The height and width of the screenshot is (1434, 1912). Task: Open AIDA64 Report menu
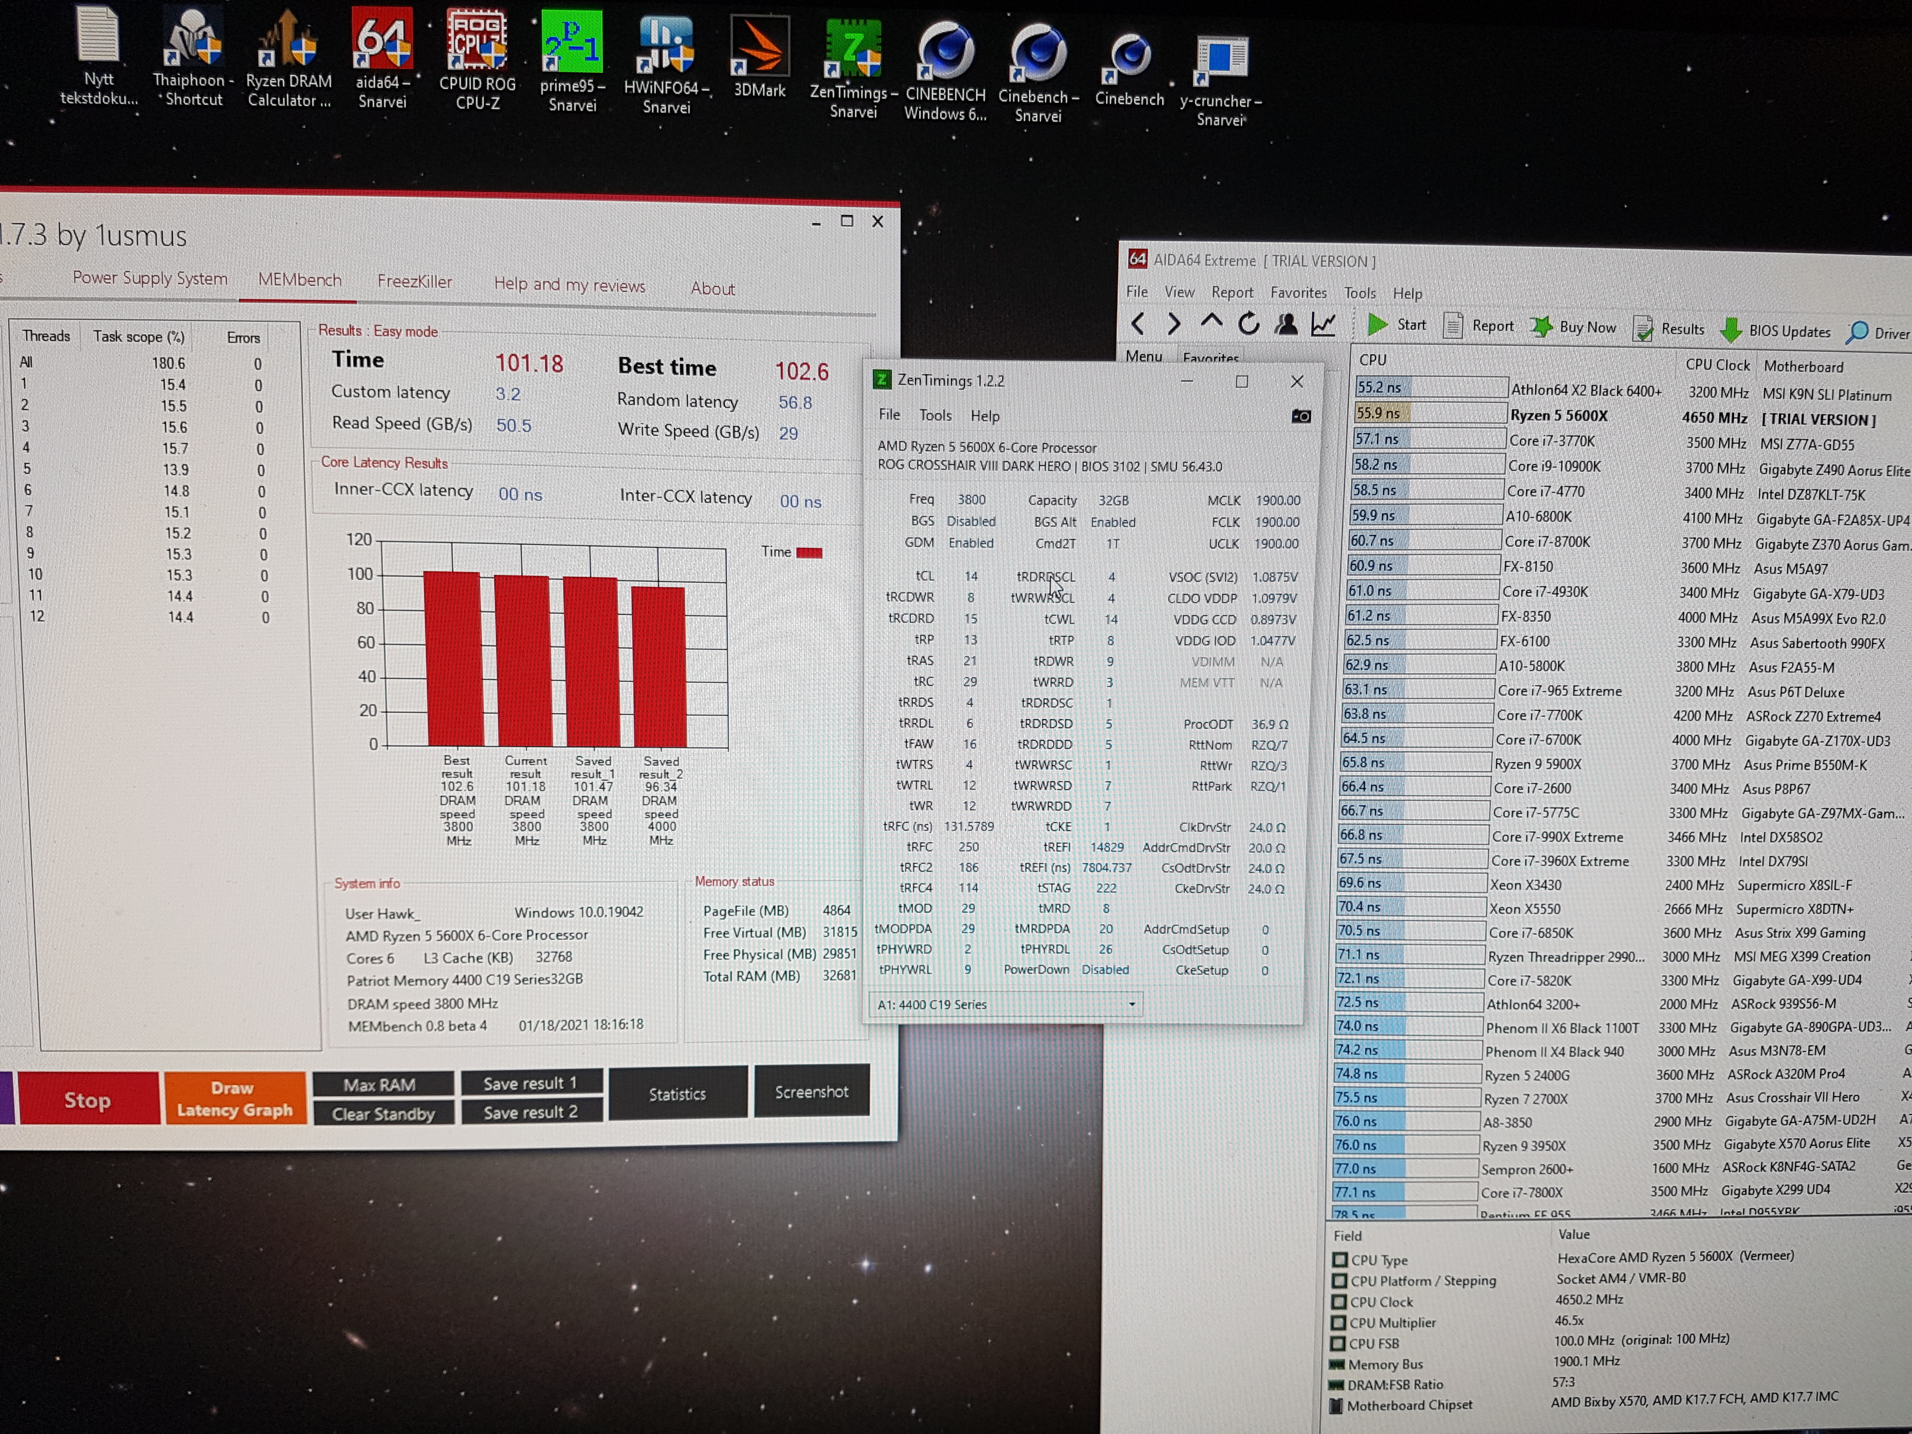click(x=1232, y=292)
